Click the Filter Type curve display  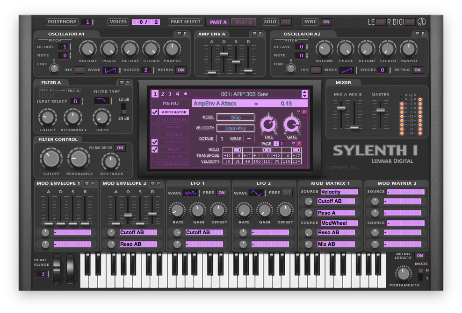pyautogui.click(x=101, y=101)
